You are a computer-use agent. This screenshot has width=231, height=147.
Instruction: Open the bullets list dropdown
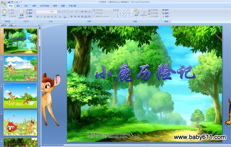pyautogui.click(x=72, y=12)
